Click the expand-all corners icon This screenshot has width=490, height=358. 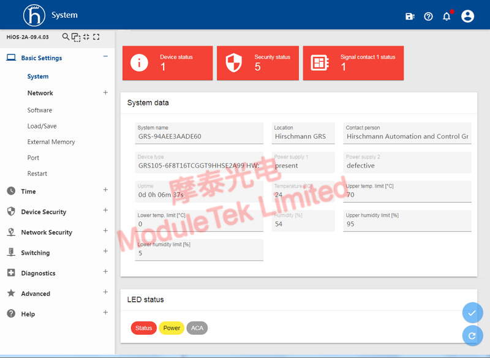(x=96, y=37)
